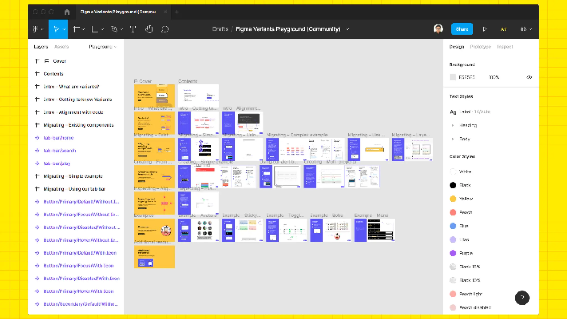Switch to the Prototype tab
The image size is (567, 319).
click(480, 47)
